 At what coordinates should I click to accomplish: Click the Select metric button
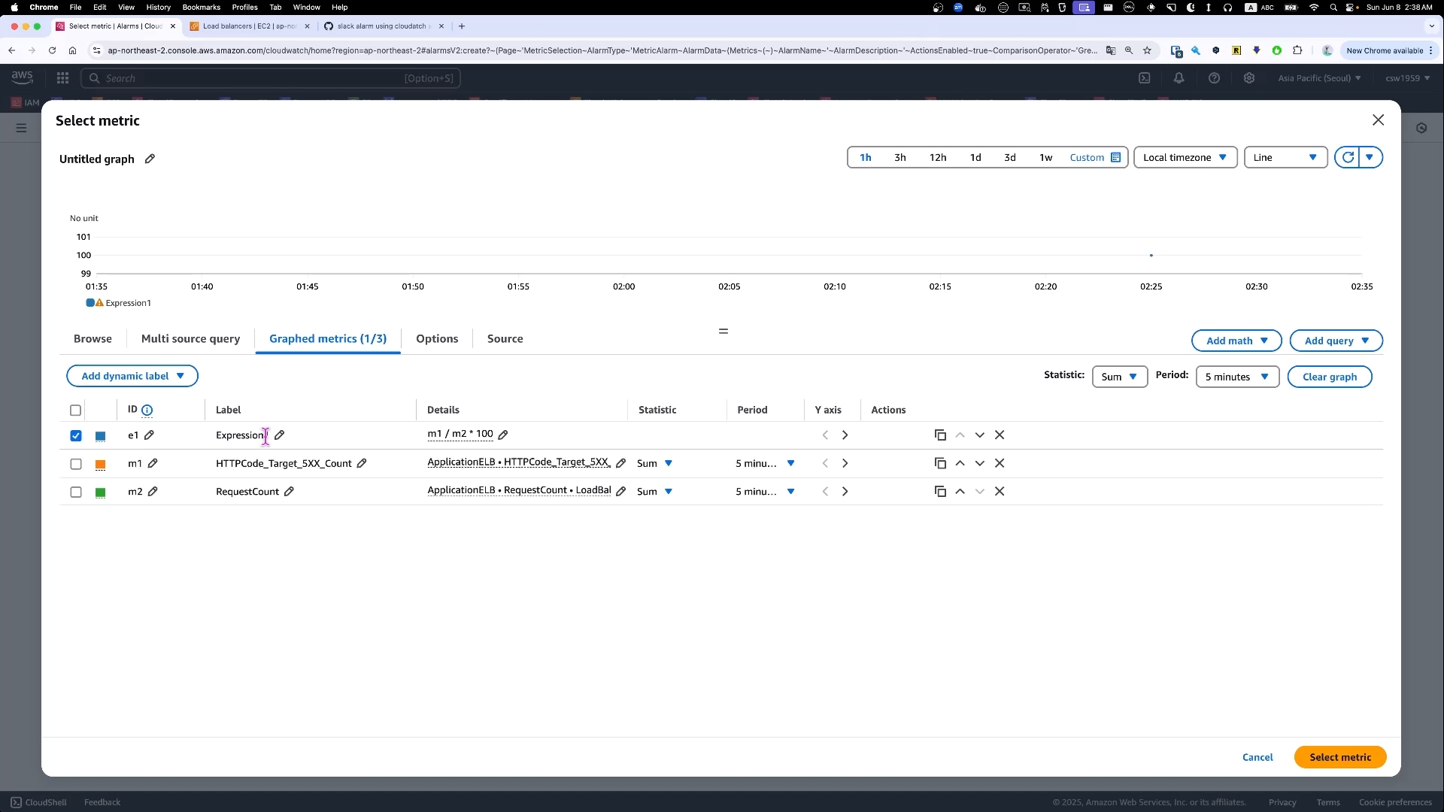pos(1339,758)
